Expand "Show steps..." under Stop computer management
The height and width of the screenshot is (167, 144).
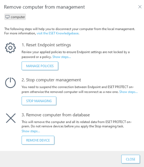click(x=128, y=92)
